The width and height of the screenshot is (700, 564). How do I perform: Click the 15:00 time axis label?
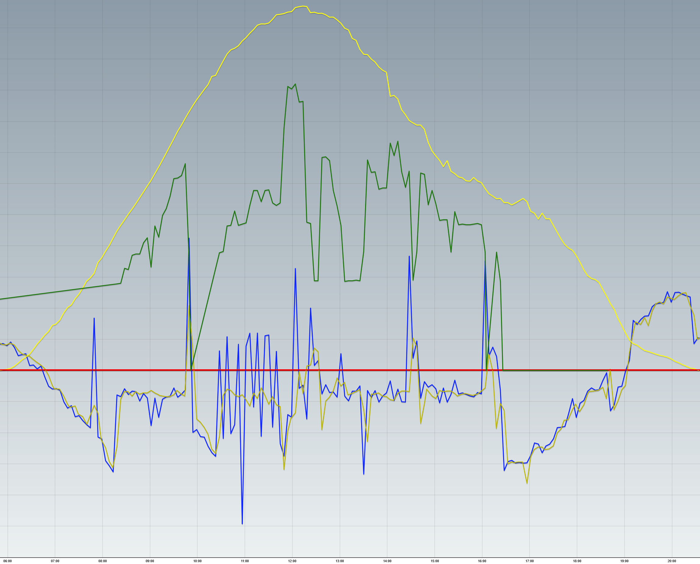click(435, 561)
